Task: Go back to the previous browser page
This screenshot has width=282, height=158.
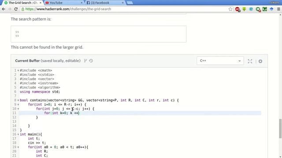Action: pos(4,9)
